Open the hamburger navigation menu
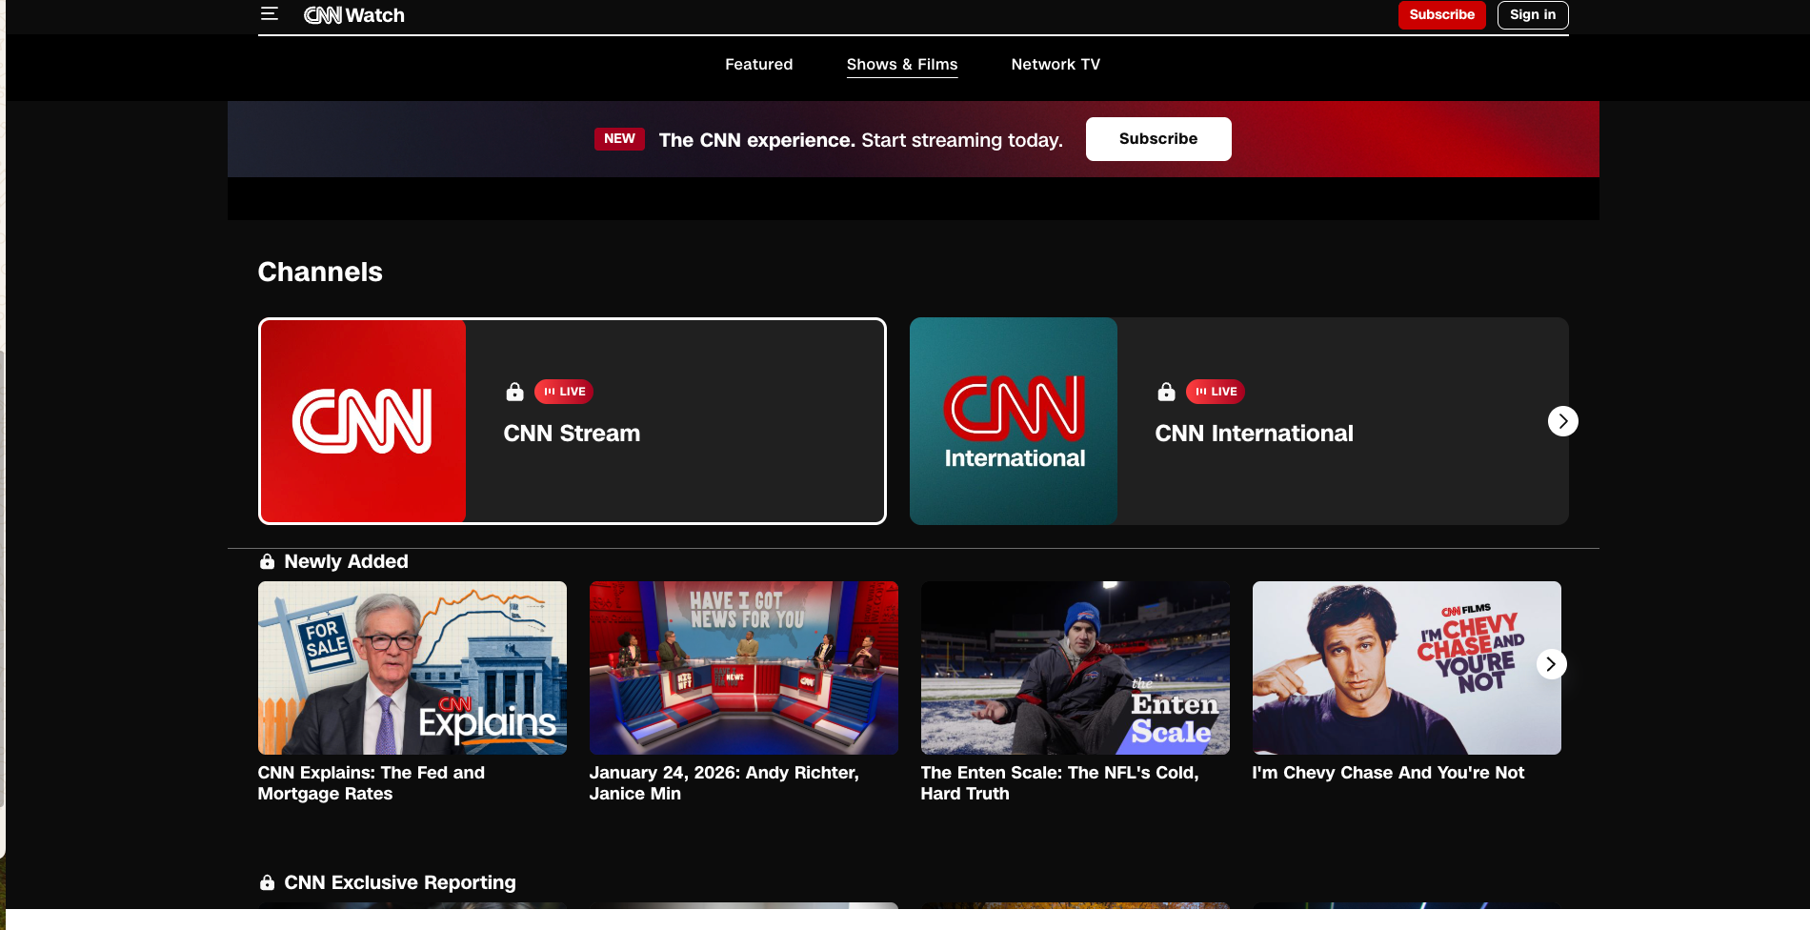This screenshot has height=930, width=1810. pos(270,14)
